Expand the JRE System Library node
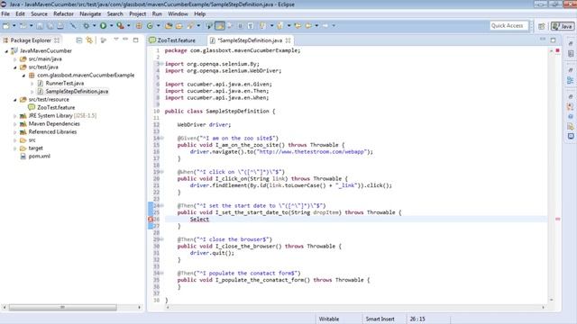This screenshot has height=324, width=577. pyautogui.click(x=15, y=116)
